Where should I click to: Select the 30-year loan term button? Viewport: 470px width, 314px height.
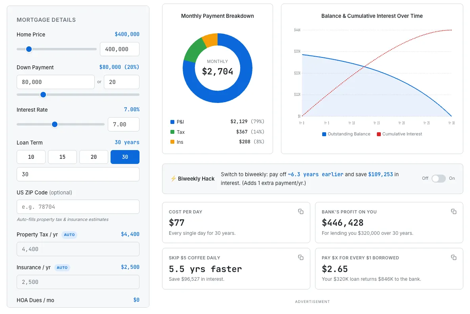point(125,157)
